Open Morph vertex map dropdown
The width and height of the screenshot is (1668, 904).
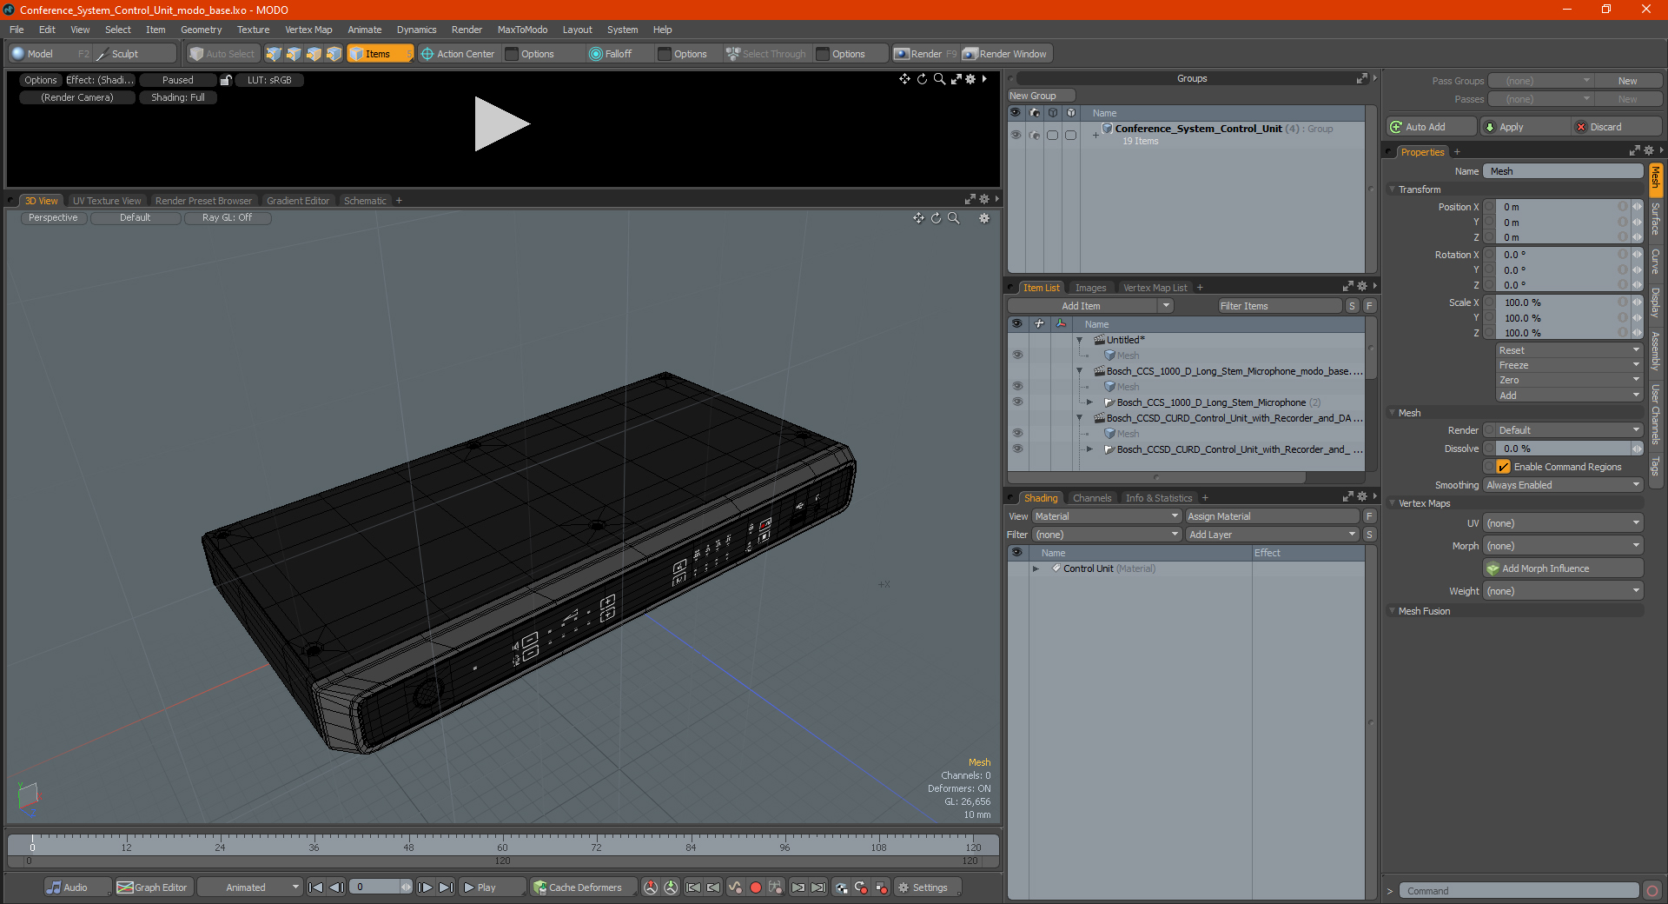[1563, 546]
